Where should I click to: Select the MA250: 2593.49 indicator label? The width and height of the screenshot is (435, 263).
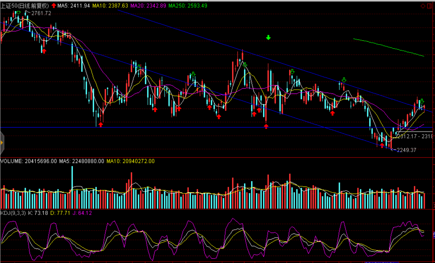(x=188, y=6)
